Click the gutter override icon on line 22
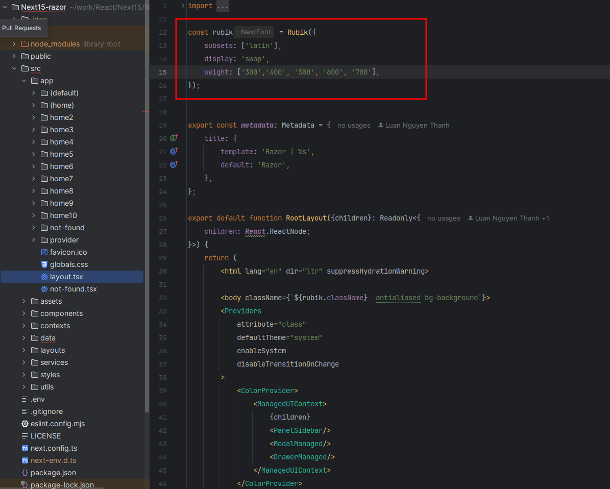The image size is (610, 489). [x=174, y=164]
